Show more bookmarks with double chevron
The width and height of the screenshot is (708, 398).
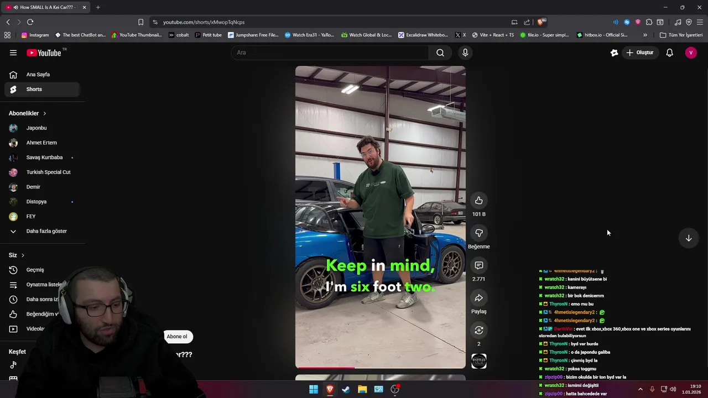pyautogui.click(x=645, y=35)
